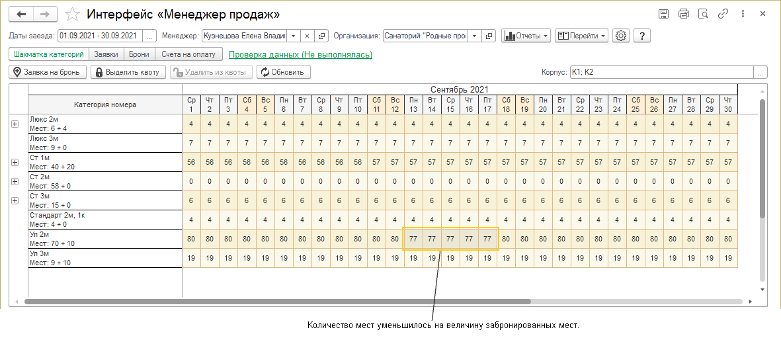Image resolution: width=781 pixels, height=338 pixels.
Task: Open the Отчеты dropdown menu
Action: click(526, 36)
